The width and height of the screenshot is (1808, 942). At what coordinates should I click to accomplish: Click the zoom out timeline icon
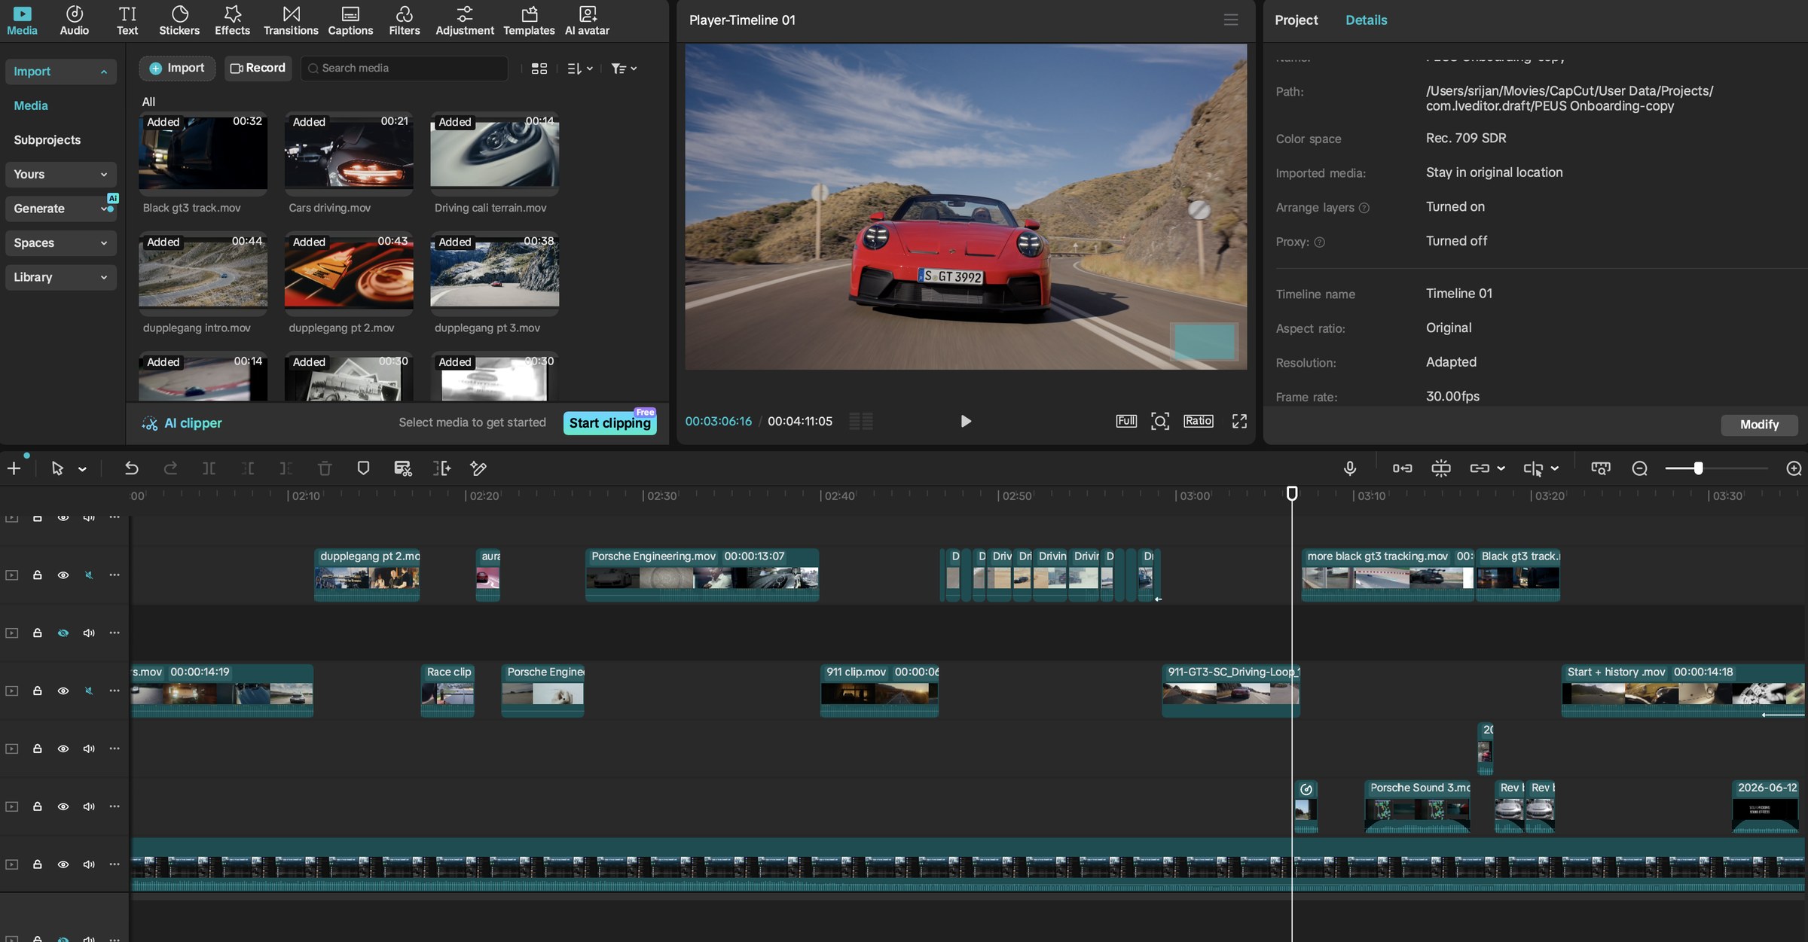click(x=1639, y=468)
